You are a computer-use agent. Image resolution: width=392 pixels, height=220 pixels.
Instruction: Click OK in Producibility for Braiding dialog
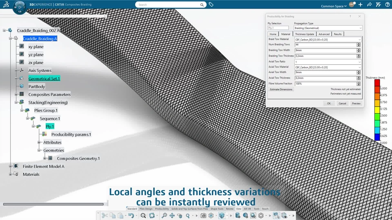click(329, 103)
